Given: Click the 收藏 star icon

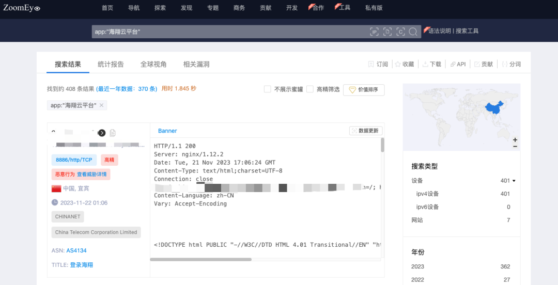Looking at the screenshot, I should click(398, 64).
